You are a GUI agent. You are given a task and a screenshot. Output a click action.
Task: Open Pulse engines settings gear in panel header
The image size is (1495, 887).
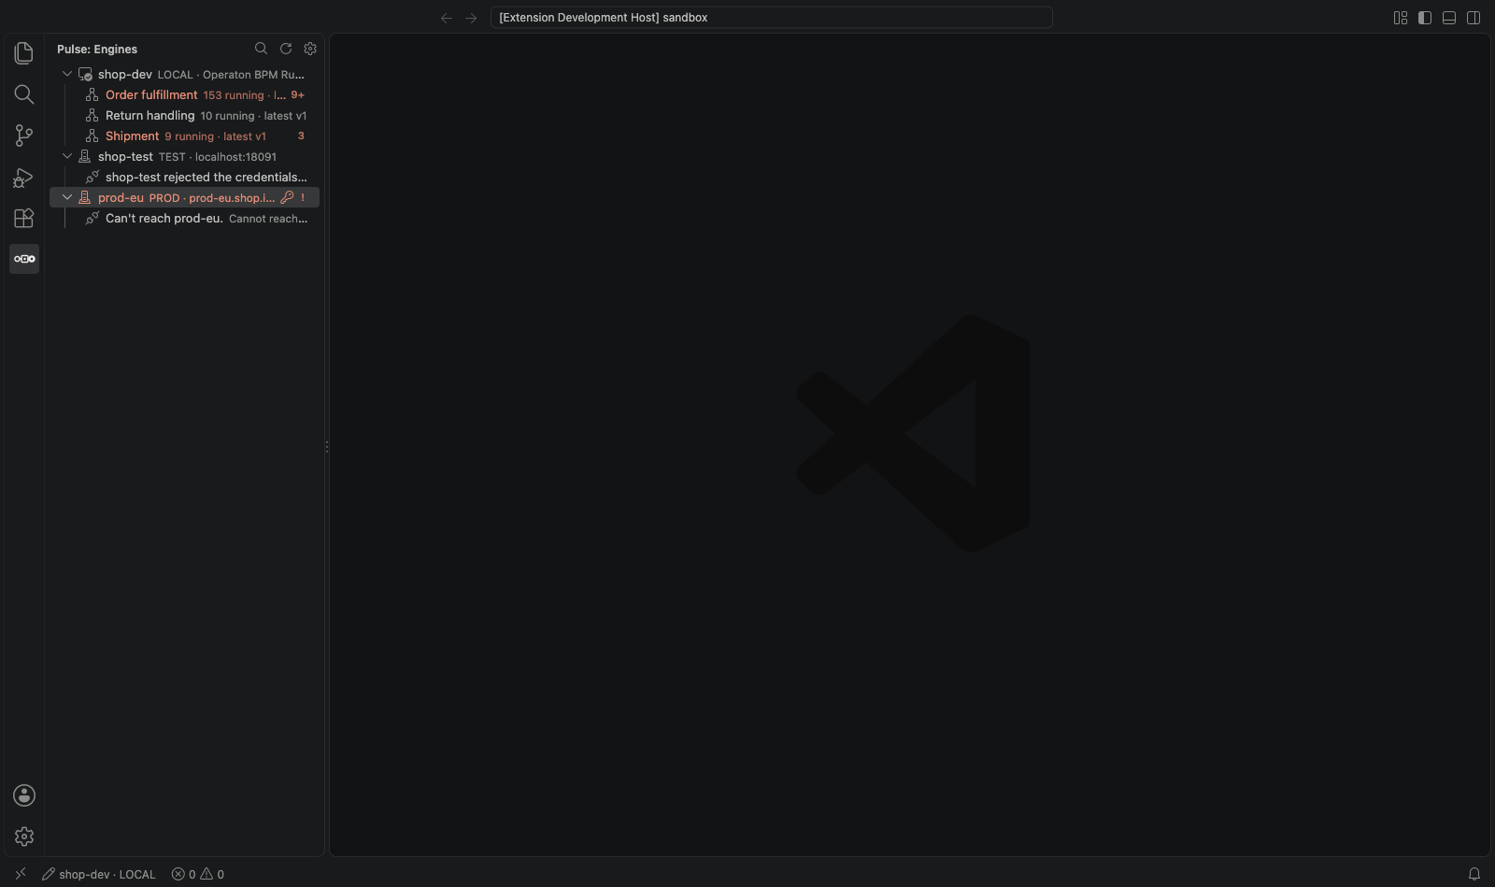pyautogui.click(x=310, y=49)
